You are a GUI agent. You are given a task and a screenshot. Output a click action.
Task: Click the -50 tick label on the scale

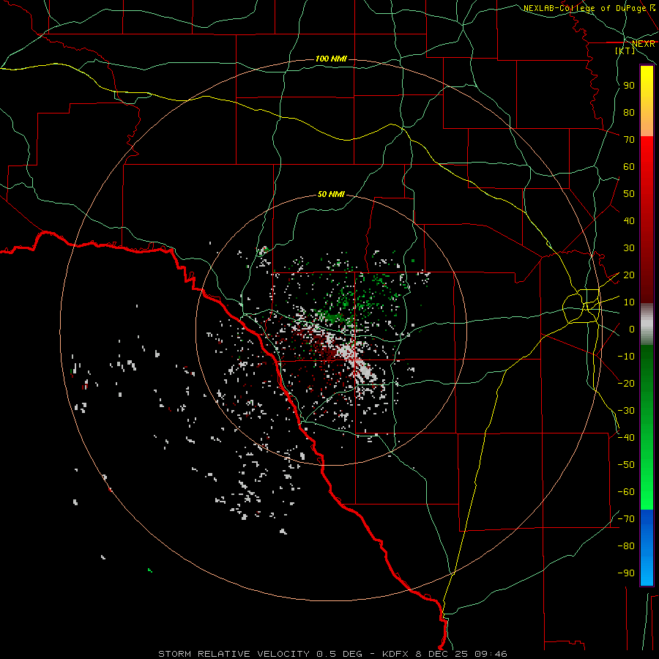tap(626, 464)
